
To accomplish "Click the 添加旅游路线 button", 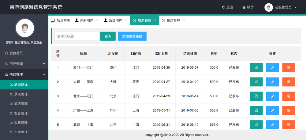I will 132,36.
